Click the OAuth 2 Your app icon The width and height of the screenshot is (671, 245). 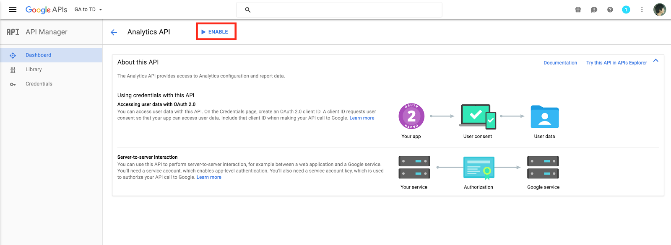[x=411, y=116]
